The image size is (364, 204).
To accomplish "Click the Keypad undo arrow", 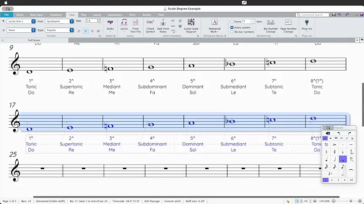I will pos(339,133).
